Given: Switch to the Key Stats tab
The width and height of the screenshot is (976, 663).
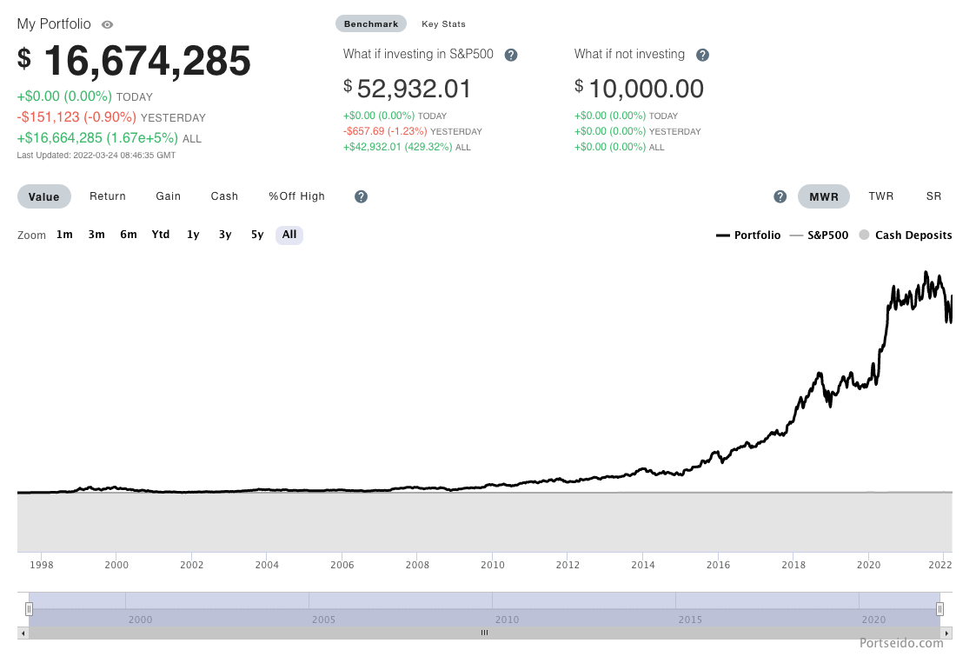Looking at the screenshot, I should tap(443, 23).
